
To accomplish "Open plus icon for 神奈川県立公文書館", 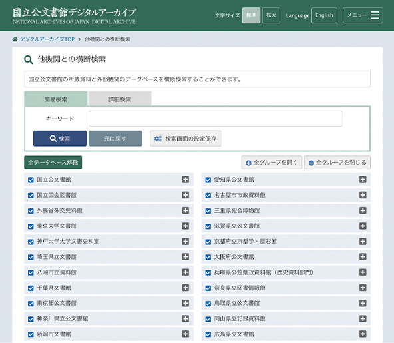I will click(x=186, y=318).
